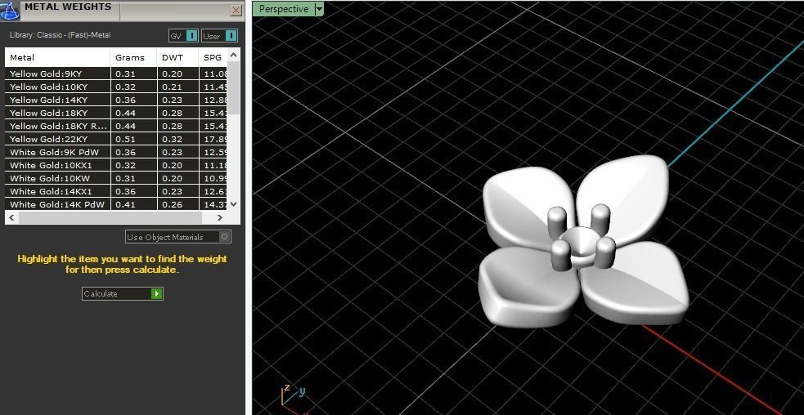Click the table scroll down arrow
Screen dimensions: 804x415
click(233, 204)
